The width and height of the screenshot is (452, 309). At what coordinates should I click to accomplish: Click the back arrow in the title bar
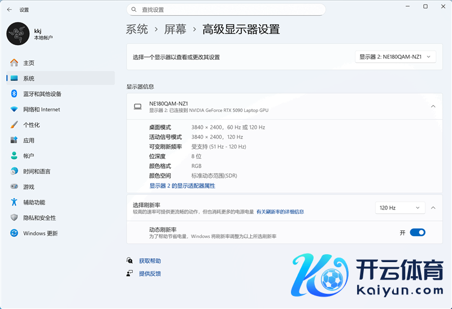(x=9, y=10)
